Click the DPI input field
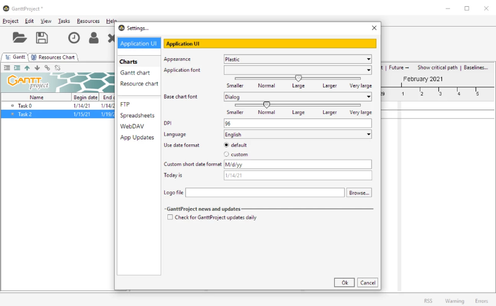Screen dimensions: 496x306 [x=298, y=123]
